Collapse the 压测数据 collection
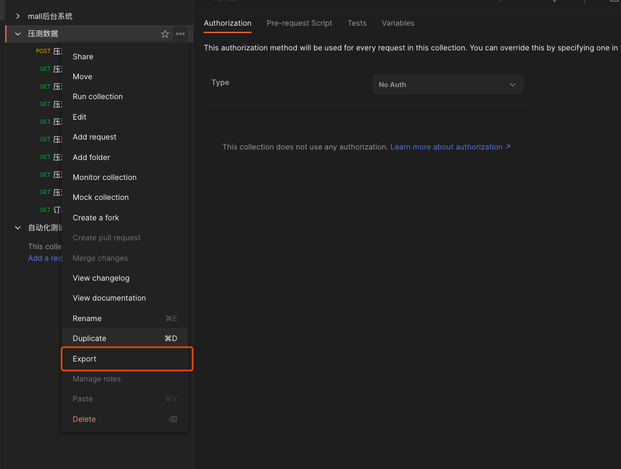Viewport: 621px width, 469px height. (x=18, y=34)
